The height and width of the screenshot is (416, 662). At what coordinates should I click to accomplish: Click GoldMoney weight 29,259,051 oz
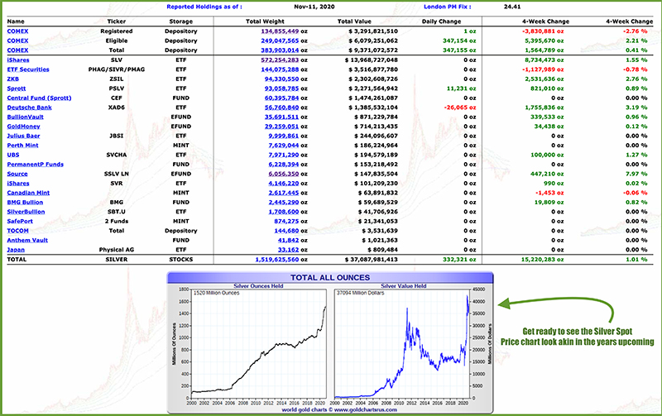click(x=281, y=127)
